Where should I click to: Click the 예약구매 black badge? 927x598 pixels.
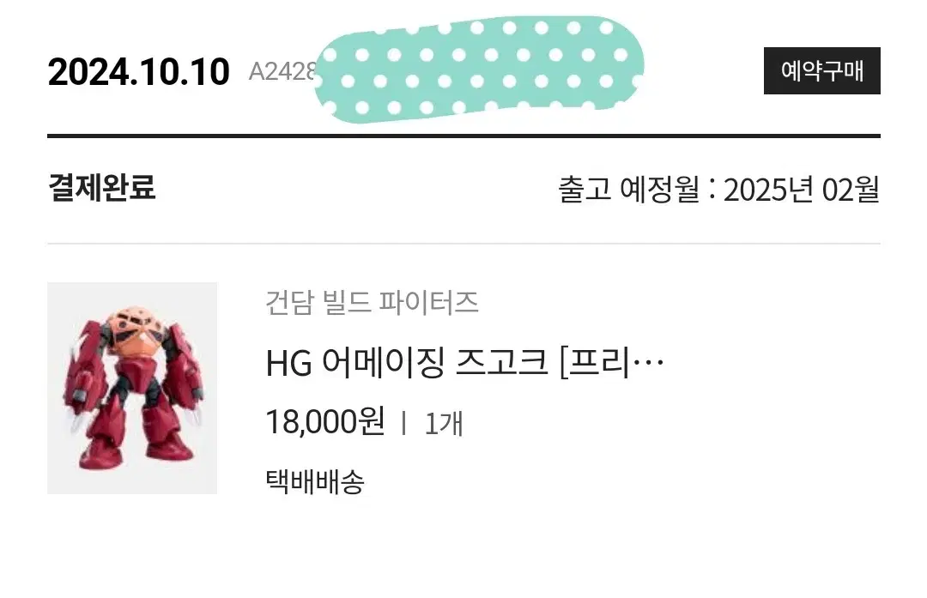click(x=821, y=71)
